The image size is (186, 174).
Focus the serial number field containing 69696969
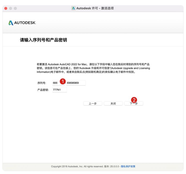coord(76,83)
